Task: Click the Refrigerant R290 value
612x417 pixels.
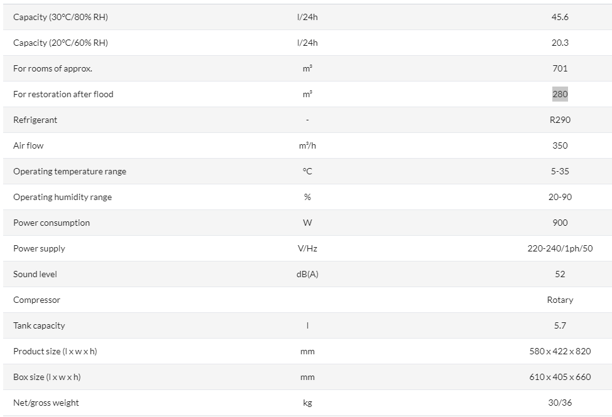Action: 560,120
